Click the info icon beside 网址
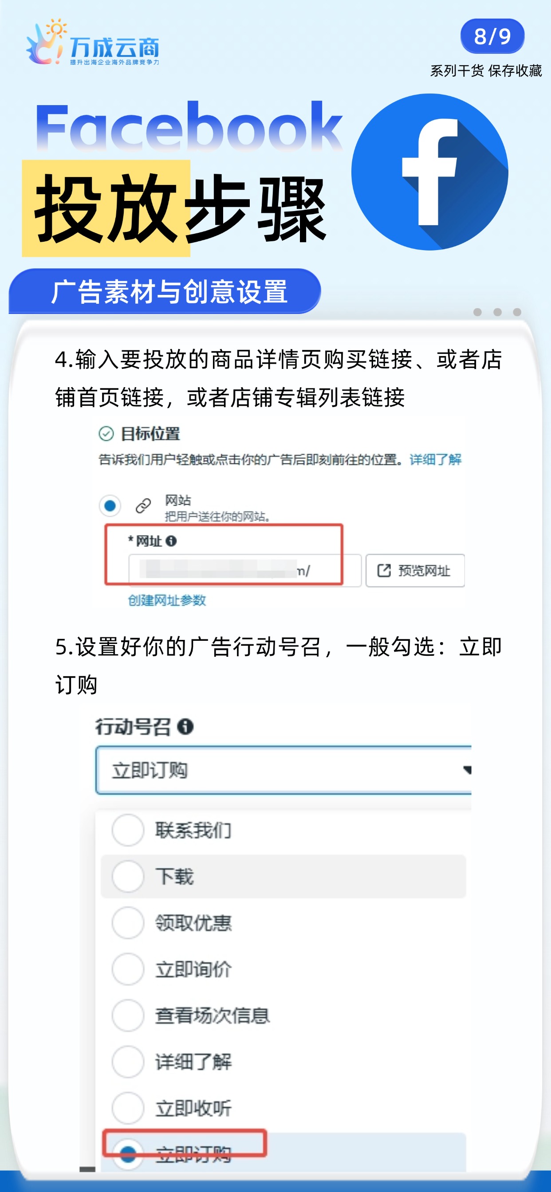 pyautogui.click(x=171, y=541)
